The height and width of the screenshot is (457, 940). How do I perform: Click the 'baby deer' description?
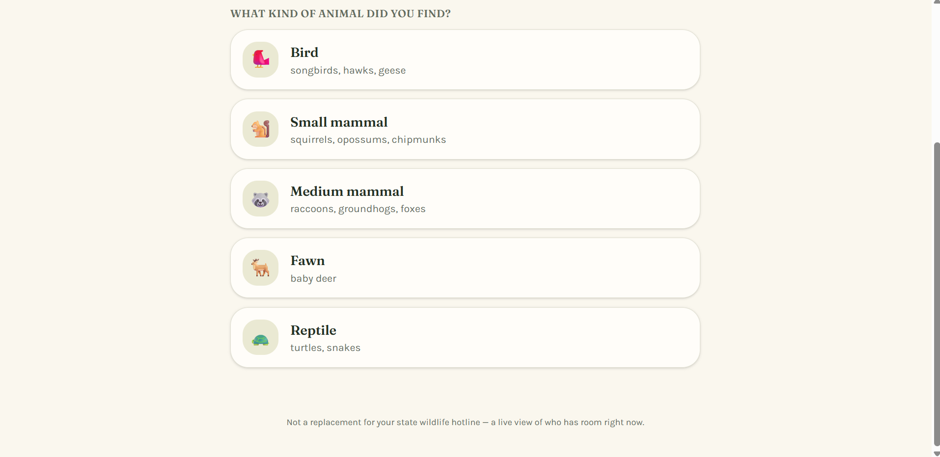[x=313, y=278]
